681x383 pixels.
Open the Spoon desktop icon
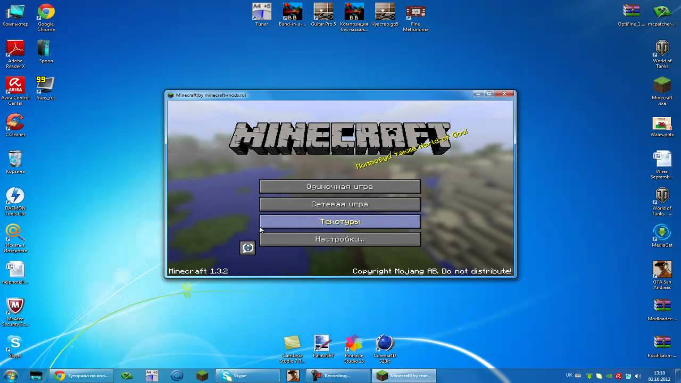46,52
